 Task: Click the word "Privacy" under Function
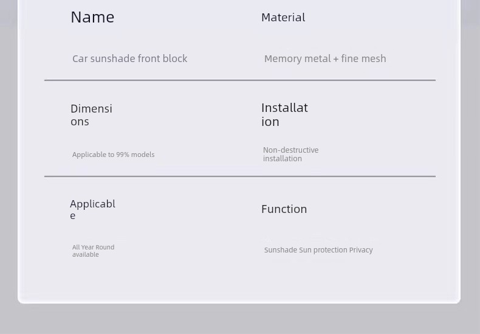pyautogui.click(x=361, y=250)
